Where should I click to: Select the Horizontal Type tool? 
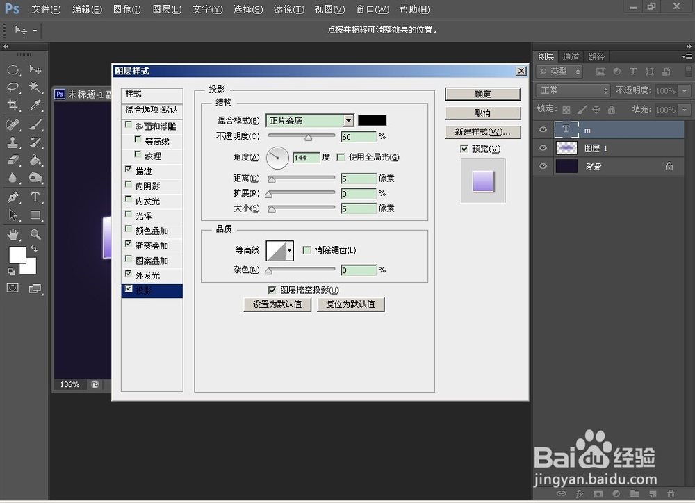click(x=35, y=197)
